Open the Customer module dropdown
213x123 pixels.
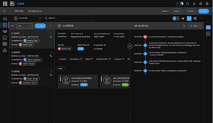pyautogui.click(x=28, y=18)
